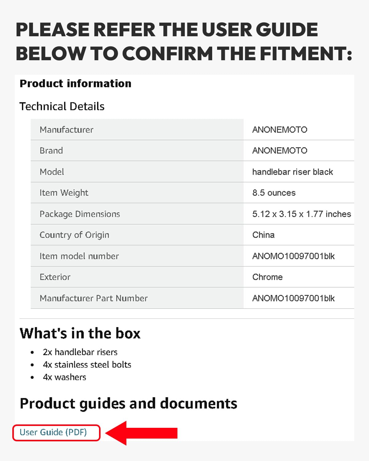
Task: Click the Item Weight label
Action: click(64, 193)
